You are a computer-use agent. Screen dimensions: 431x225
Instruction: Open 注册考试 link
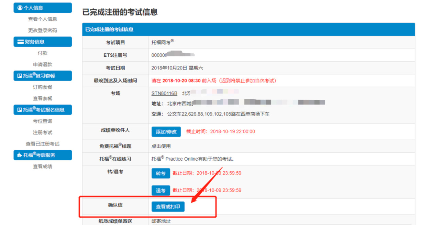point(43,133)
